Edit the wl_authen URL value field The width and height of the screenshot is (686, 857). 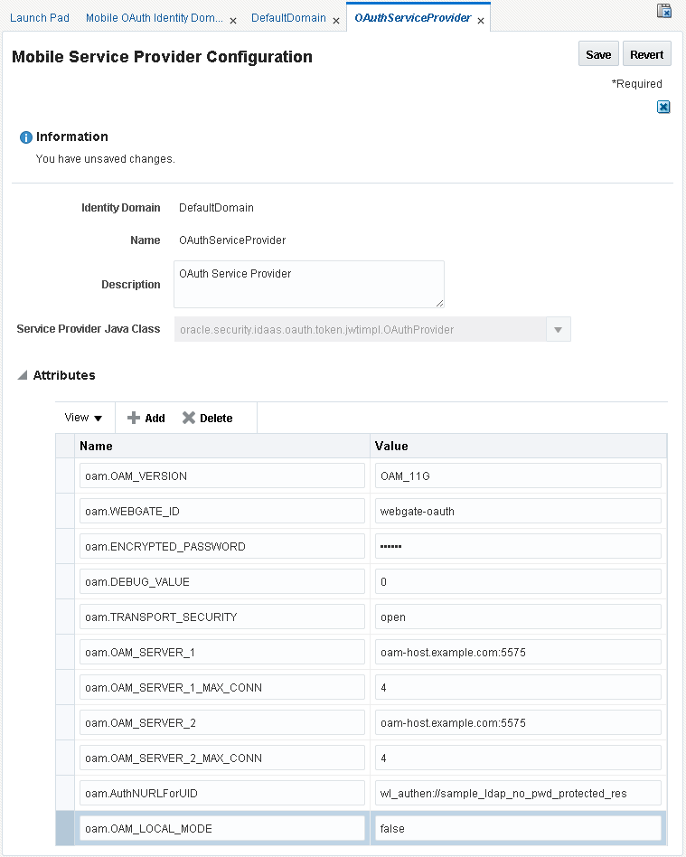(x=518, y=793)
